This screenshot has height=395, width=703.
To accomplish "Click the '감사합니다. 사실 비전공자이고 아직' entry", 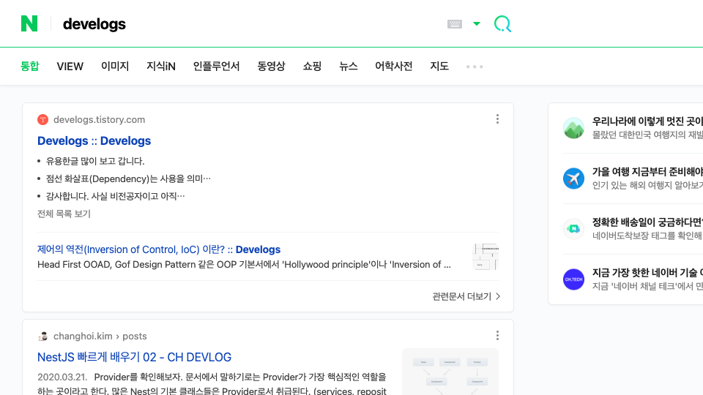I will (115, 196).
